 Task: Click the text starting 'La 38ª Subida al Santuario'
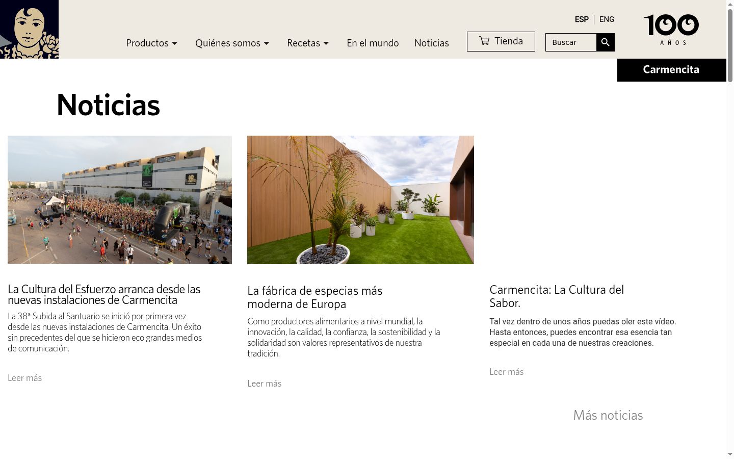(x=105, y=333)
